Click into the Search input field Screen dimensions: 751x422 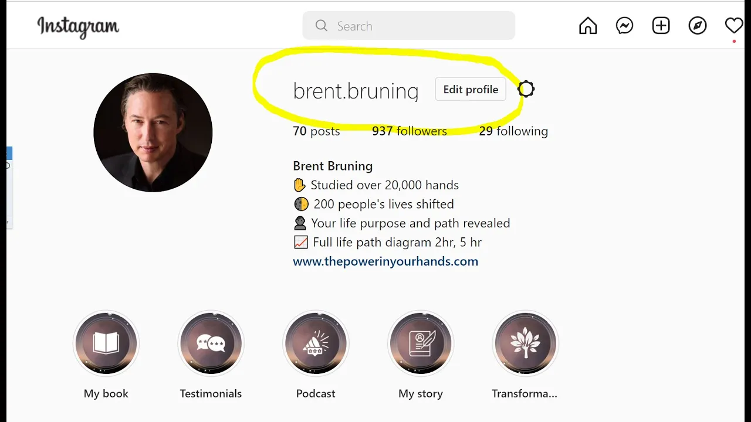coord(409,26)
